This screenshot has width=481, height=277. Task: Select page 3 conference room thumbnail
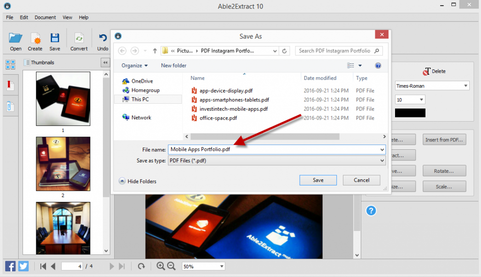point(63,228)
